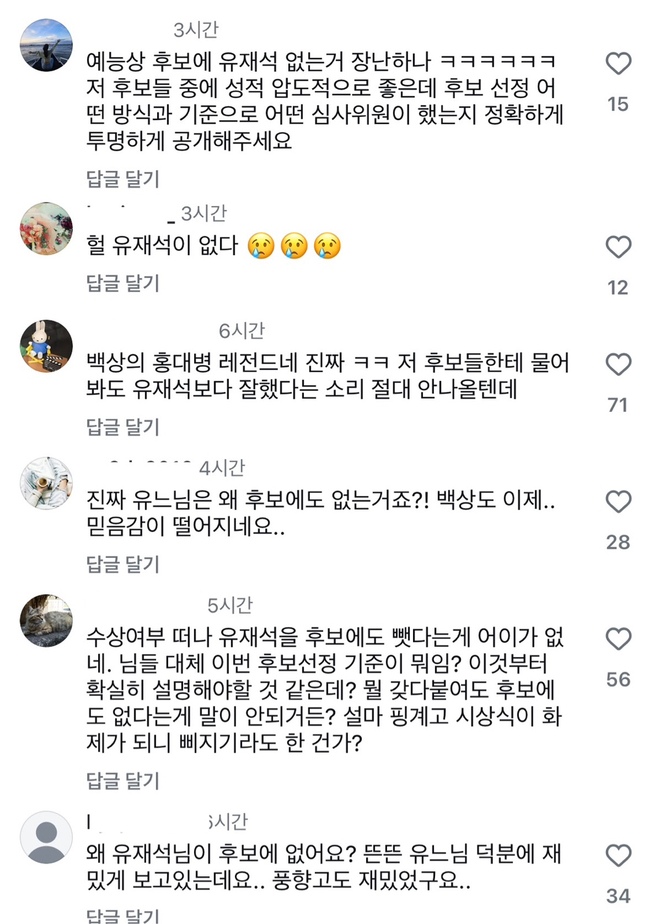The image size is (665, 924).
Task: Tap 답글 달기 under the crying emoji comment
Action: (x=123, y=283)
